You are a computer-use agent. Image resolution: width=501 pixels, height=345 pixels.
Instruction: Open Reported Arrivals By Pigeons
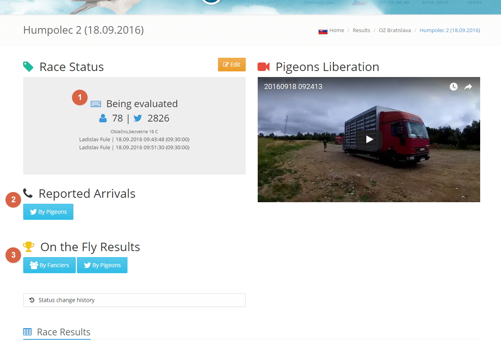pyautogui.click(x=48, y=212)
